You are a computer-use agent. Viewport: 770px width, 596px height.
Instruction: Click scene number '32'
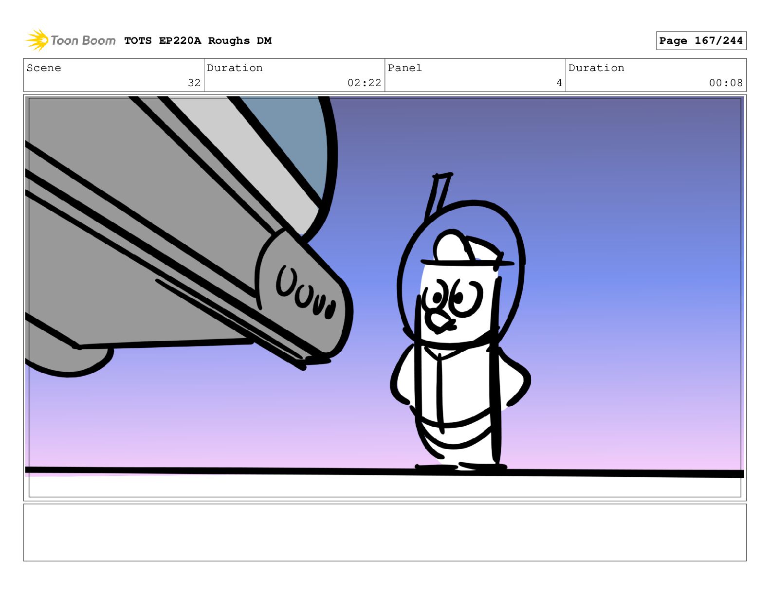[194, 83]
